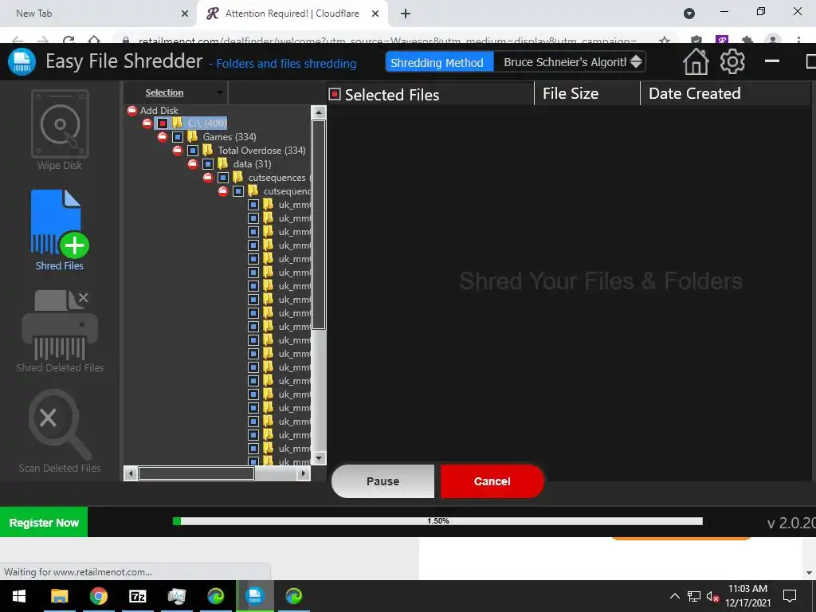Close the Attention Required Cloudflare tab
Image resolution: width=816 pixels, height=612 pixels.
pyautogui.click(x=375, y=14)
